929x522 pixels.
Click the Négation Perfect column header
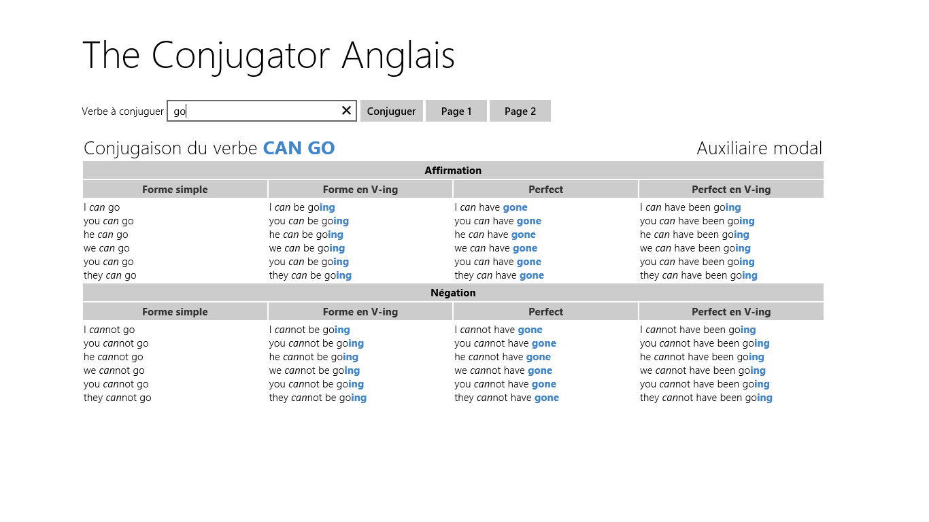click(x=545, y=312)
